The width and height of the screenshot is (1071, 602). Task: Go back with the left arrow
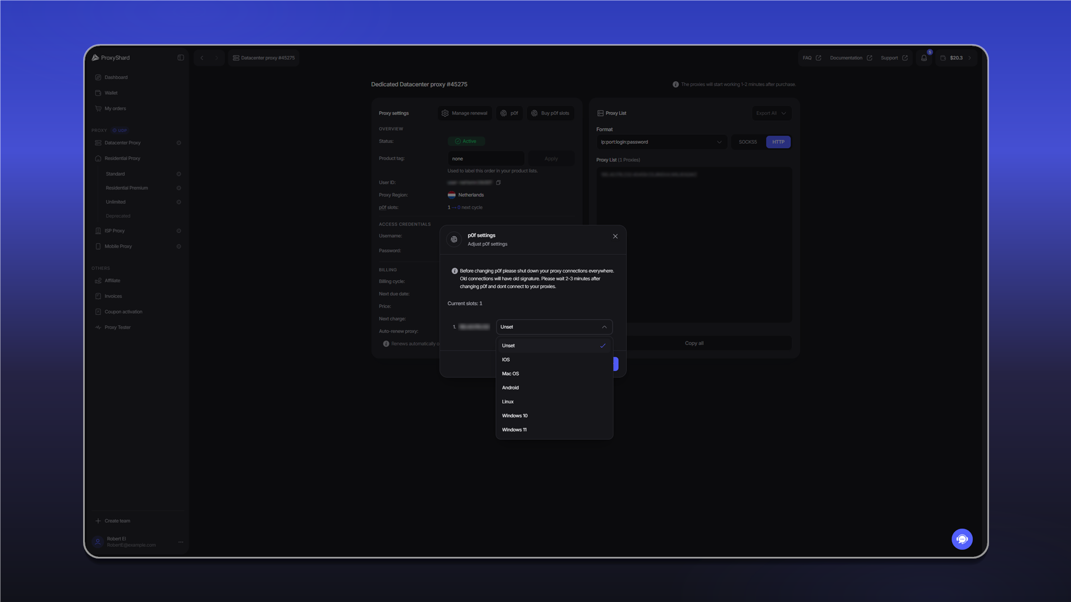tap(202, 58)
